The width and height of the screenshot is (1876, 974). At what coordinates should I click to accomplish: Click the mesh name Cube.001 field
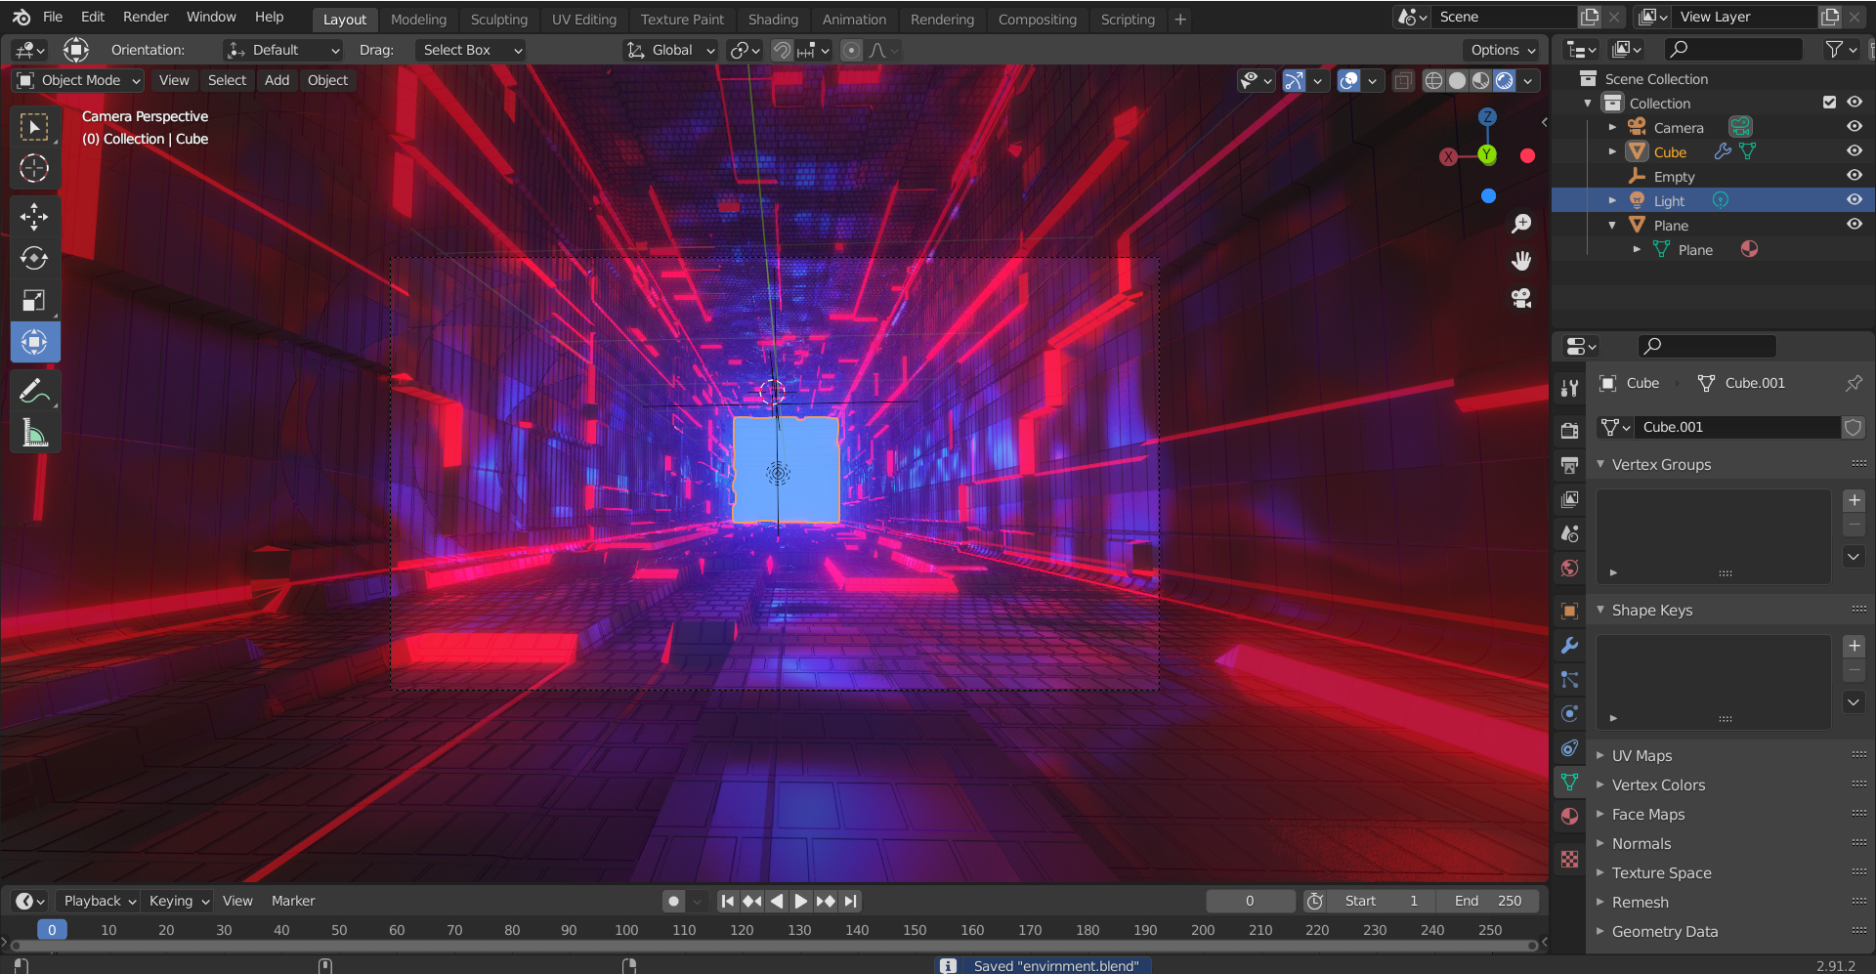coord(1739,427)
